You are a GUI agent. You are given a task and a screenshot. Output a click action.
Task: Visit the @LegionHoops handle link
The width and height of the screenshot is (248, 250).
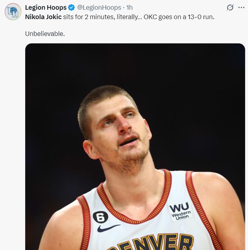coord(99,8)
